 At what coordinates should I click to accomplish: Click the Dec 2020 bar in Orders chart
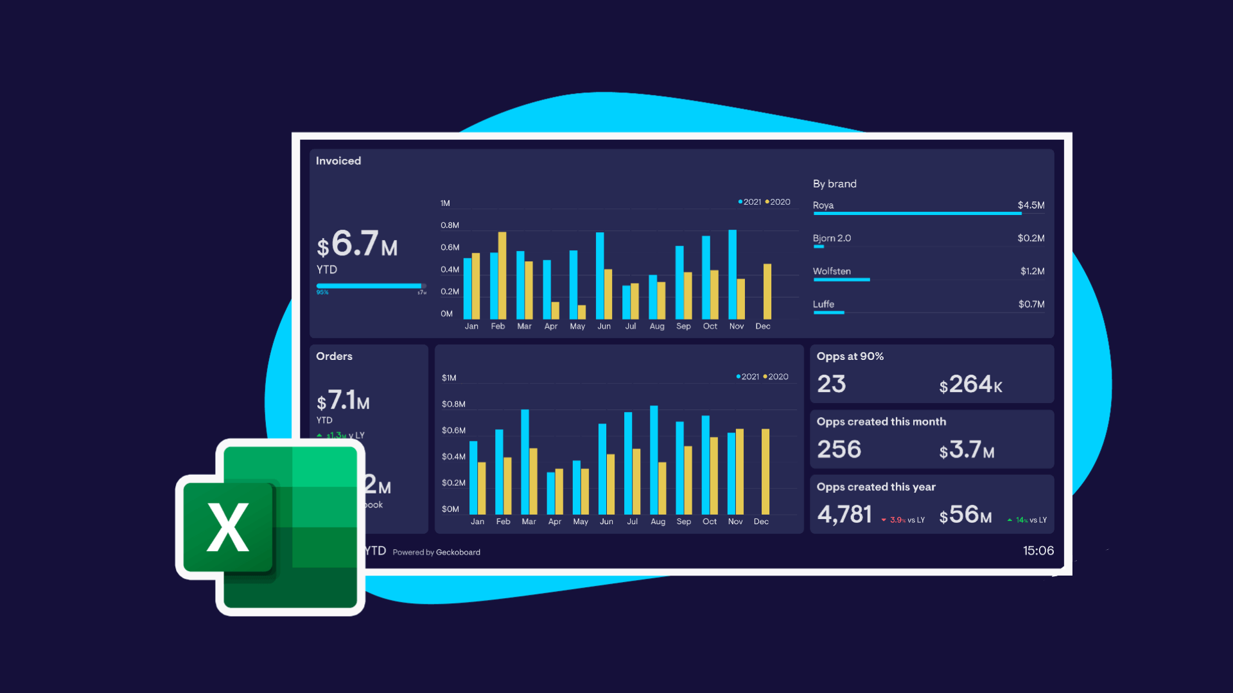tap(765, 472)
